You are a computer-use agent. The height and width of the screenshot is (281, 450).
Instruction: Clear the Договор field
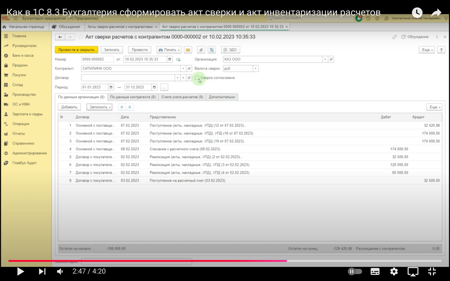pos(183,78)
